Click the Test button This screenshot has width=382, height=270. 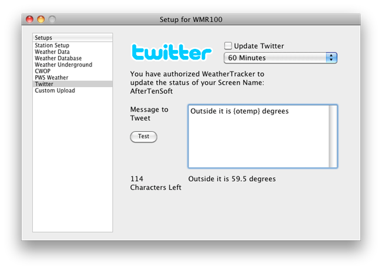pos(143,136)
